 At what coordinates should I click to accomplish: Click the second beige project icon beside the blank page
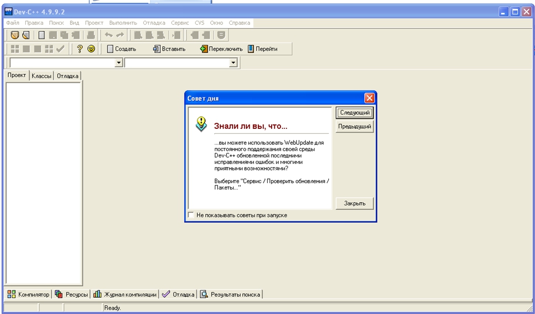(x=25, y=35)
